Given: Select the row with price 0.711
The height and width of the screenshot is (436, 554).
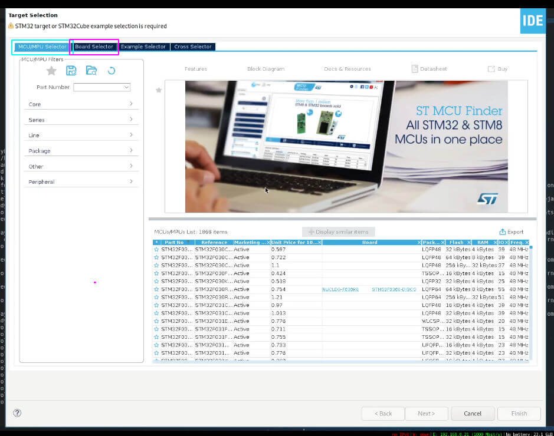Looking at the screenshot, I should (340, 329).
